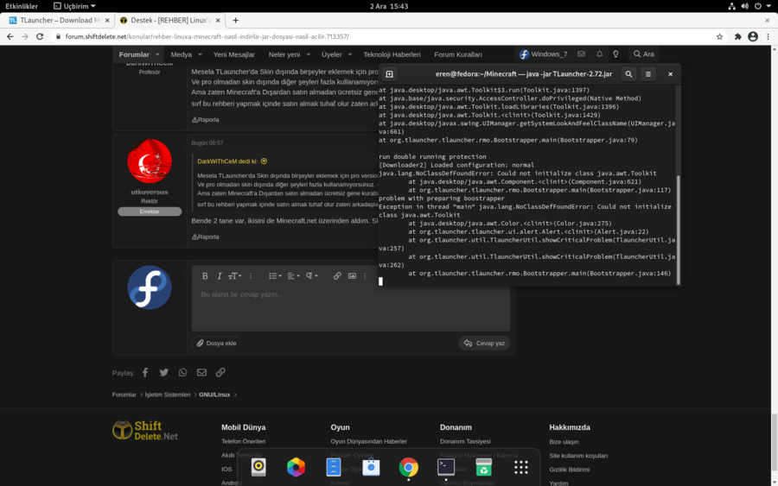The height and width of the screenshot is (486, 778).
Task: Switch to the TLauncher Download browser tab
Action: [54, 20]
